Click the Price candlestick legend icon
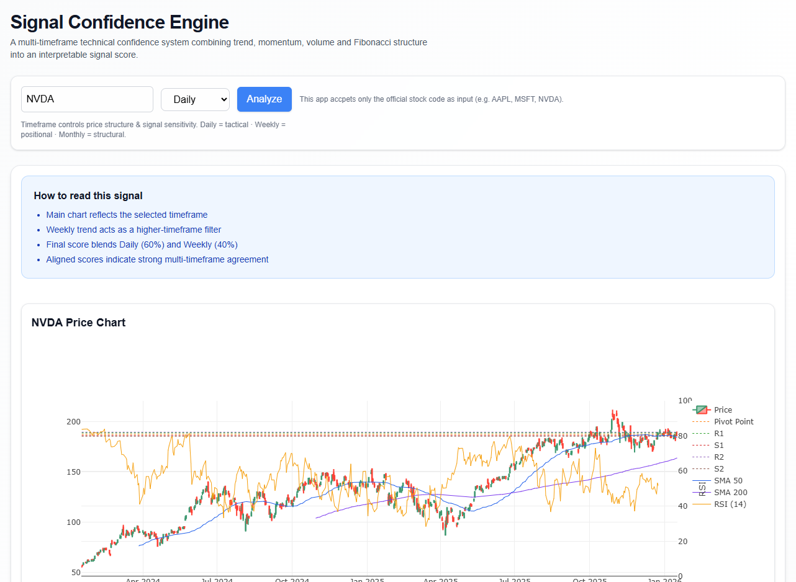This screenshot has height=582, width=796. pos(700,410)
